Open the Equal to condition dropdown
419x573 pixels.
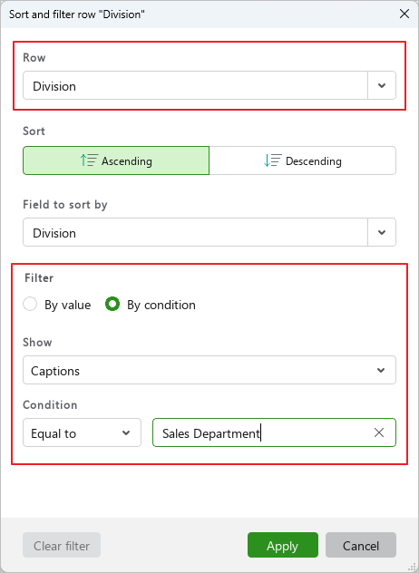click(82, 432)
